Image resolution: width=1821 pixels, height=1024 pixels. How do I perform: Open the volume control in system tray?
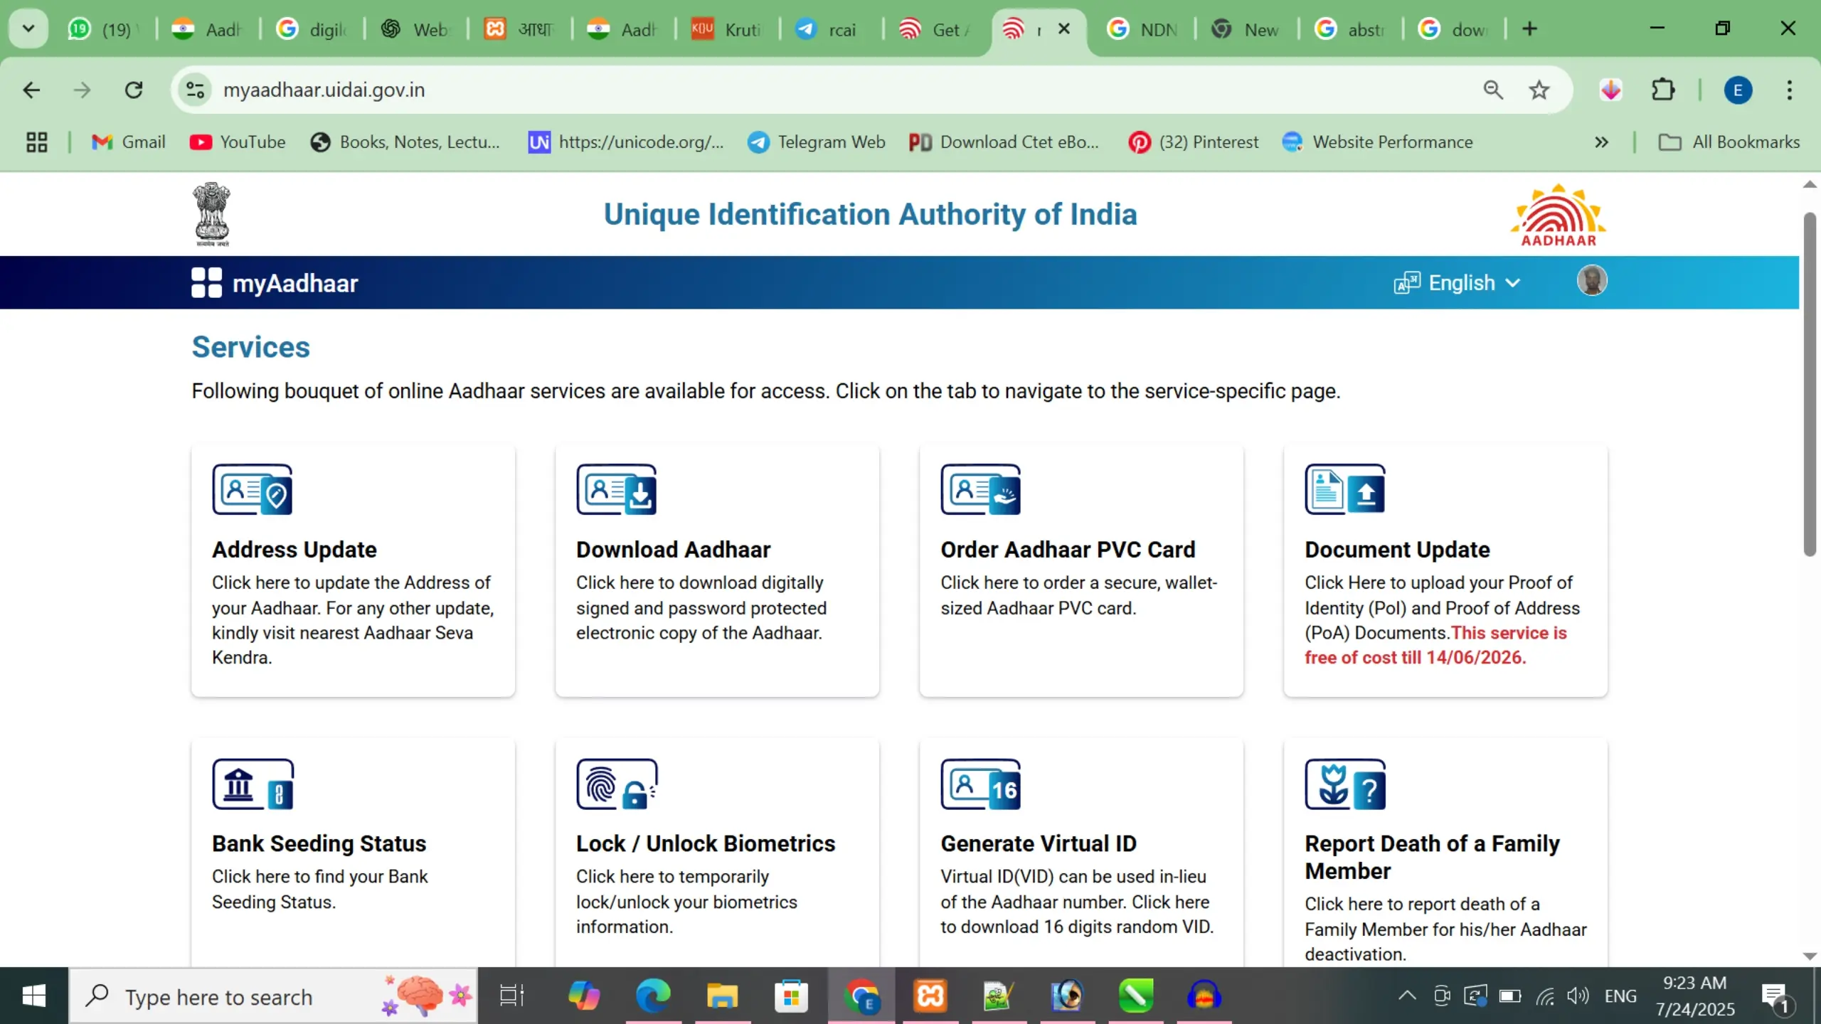(1578, 996)
